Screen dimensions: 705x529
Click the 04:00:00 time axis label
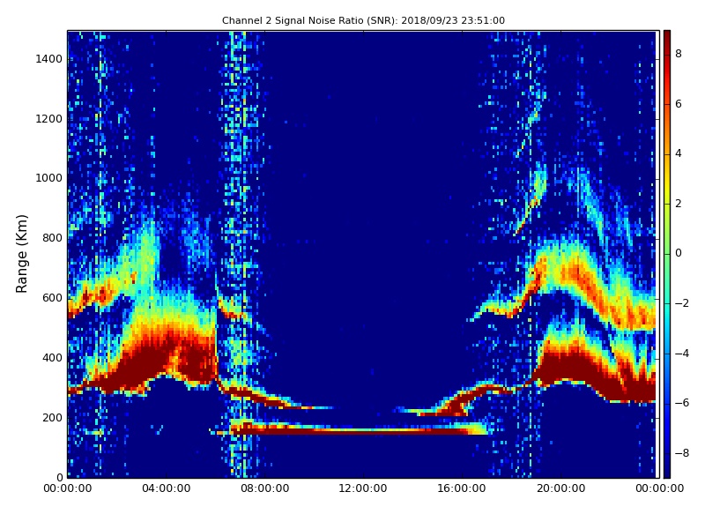[x=167, y=488]
